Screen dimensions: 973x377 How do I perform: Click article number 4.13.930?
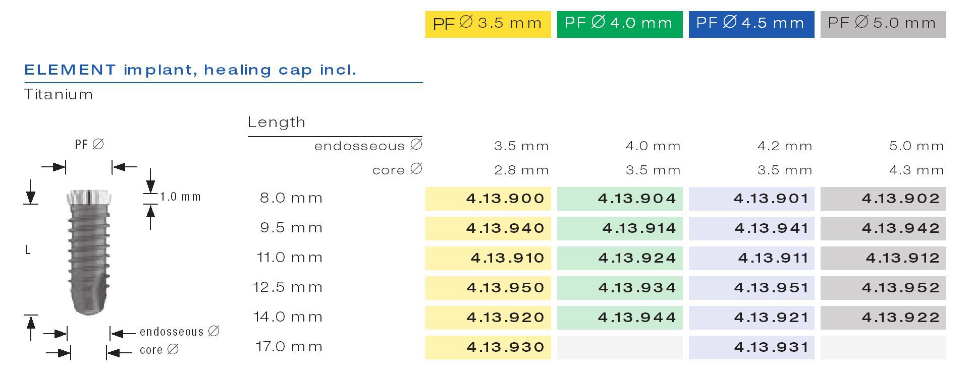[x=505, y=347]
